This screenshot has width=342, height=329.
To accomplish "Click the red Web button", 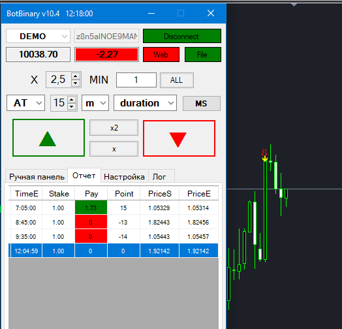I will (x=161, y=54).
